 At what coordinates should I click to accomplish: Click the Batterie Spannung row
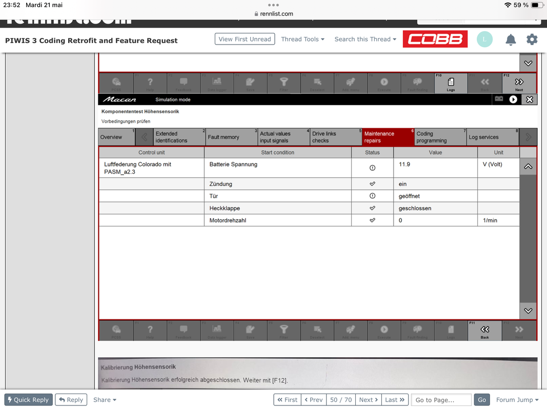click(x=309, y=168)
